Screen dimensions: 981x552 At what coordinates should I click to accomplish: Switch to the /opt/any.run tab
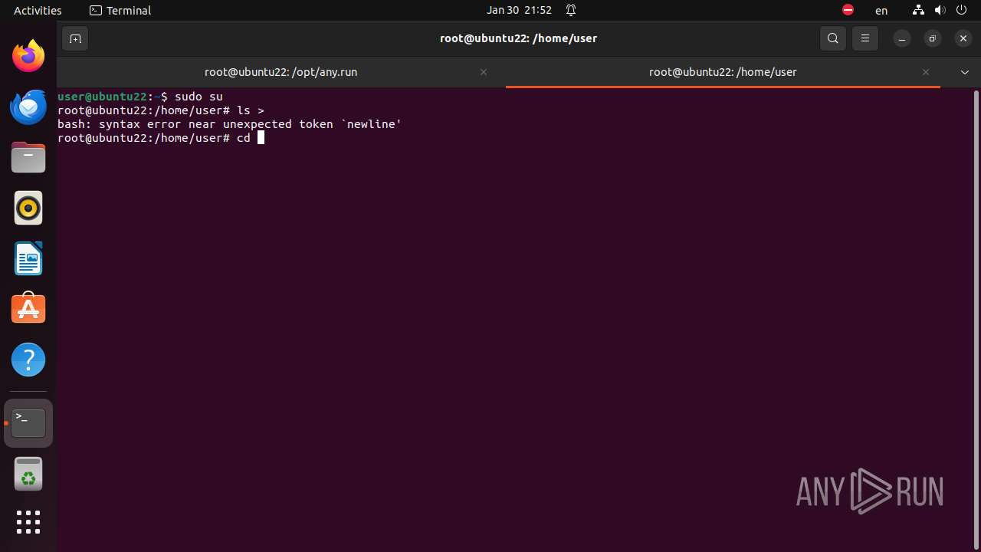point(281,72)
